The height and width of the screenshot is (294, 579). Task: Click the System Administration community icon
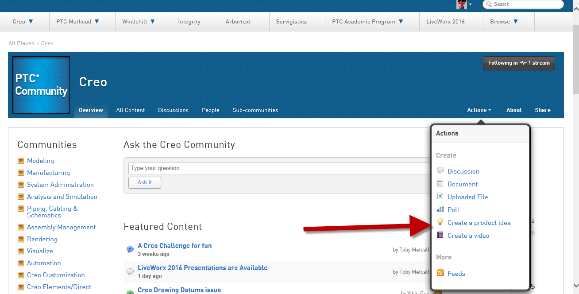20,185
